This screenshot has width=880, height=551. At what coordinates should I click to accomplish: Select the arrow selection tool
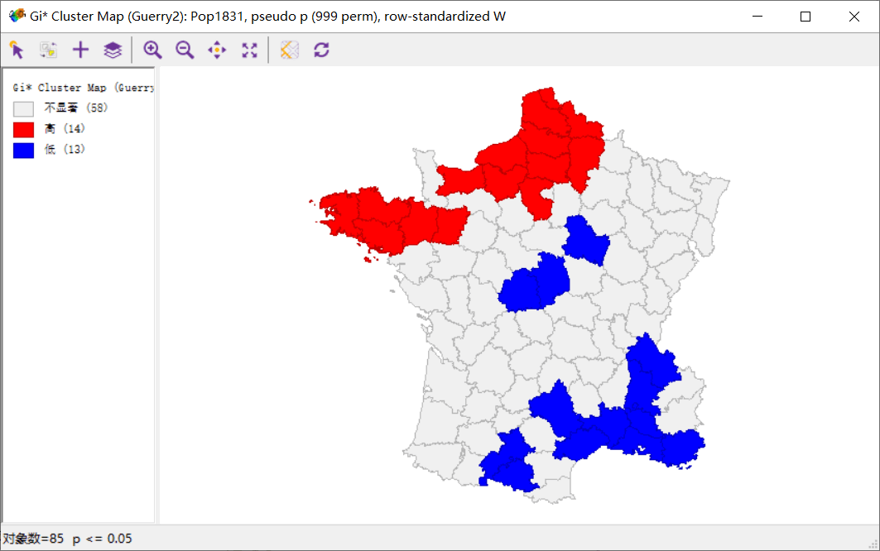coord(17,50)
